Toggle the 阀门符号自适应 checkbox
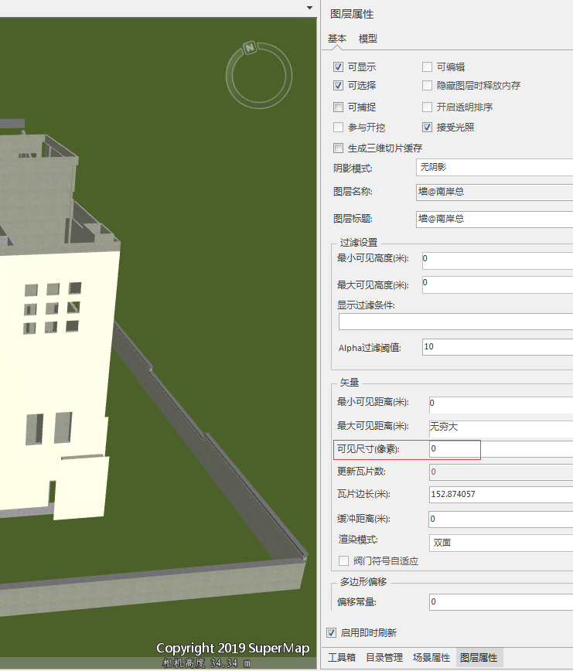The image size is (573, 671). click(x=343, y=560)
